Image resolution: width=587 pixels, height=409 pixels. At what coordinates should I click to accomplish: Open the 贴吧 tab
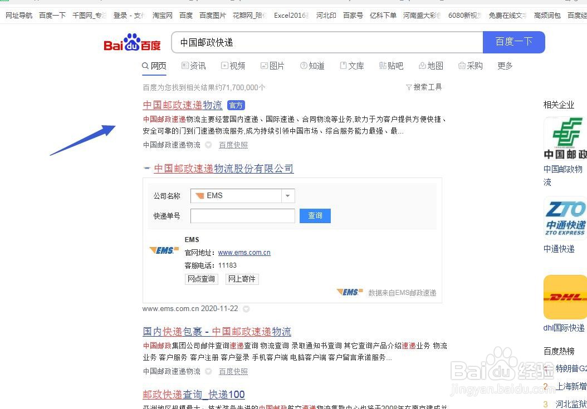pyautogui.click(x=391, y=66)
